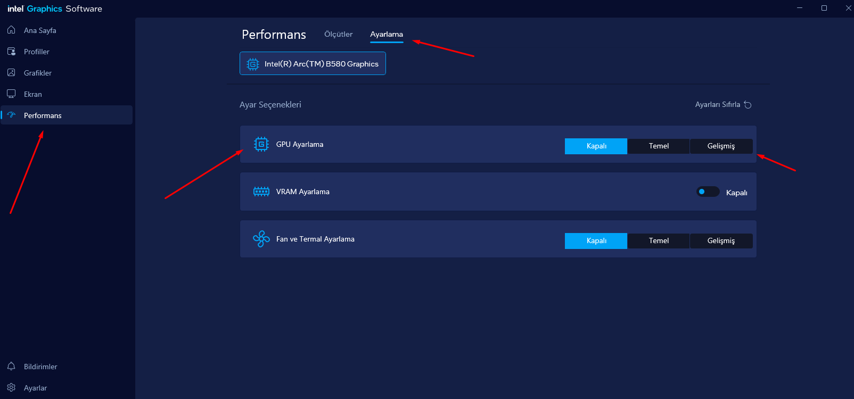Image resolution: width=854 pixels, height=399 pixels.
Task: Switch to the Ölçütler tab
Action: pyautogui.click(x=339, y=34)
